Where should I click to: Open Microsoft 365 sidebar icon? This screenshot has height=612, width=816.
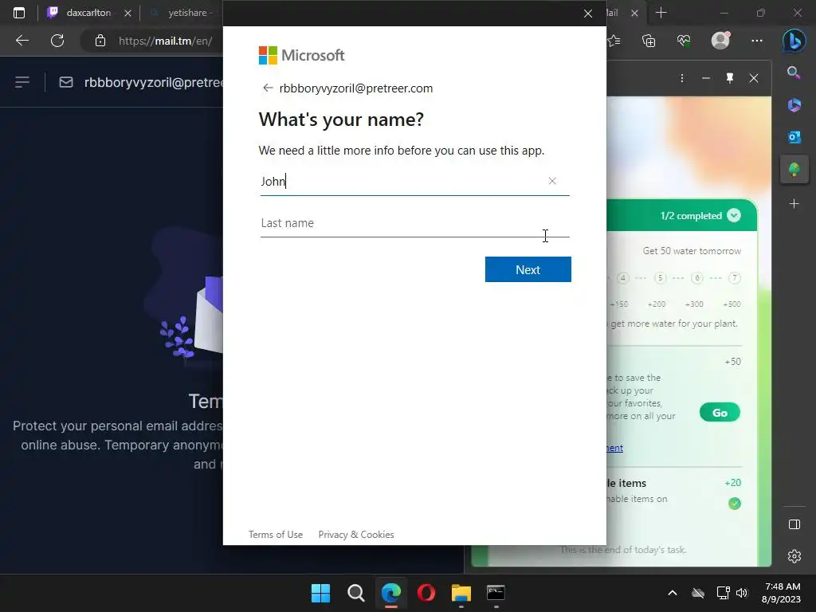click(794, 104)
